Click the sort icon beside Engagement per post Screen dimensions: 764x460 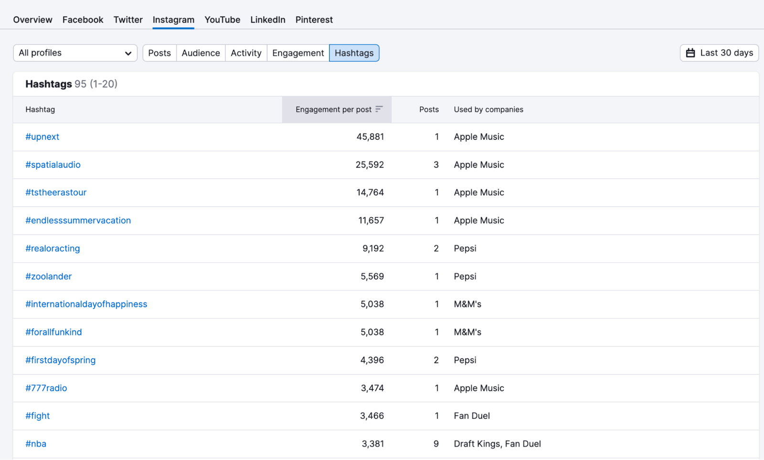379,109
